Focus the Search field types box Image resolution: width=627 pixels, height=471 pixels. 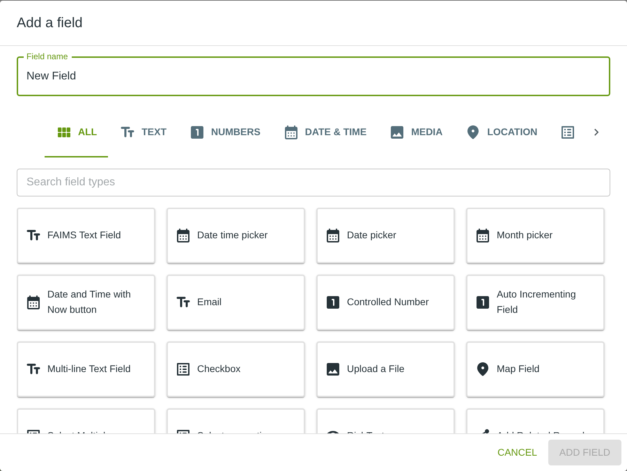313,183
